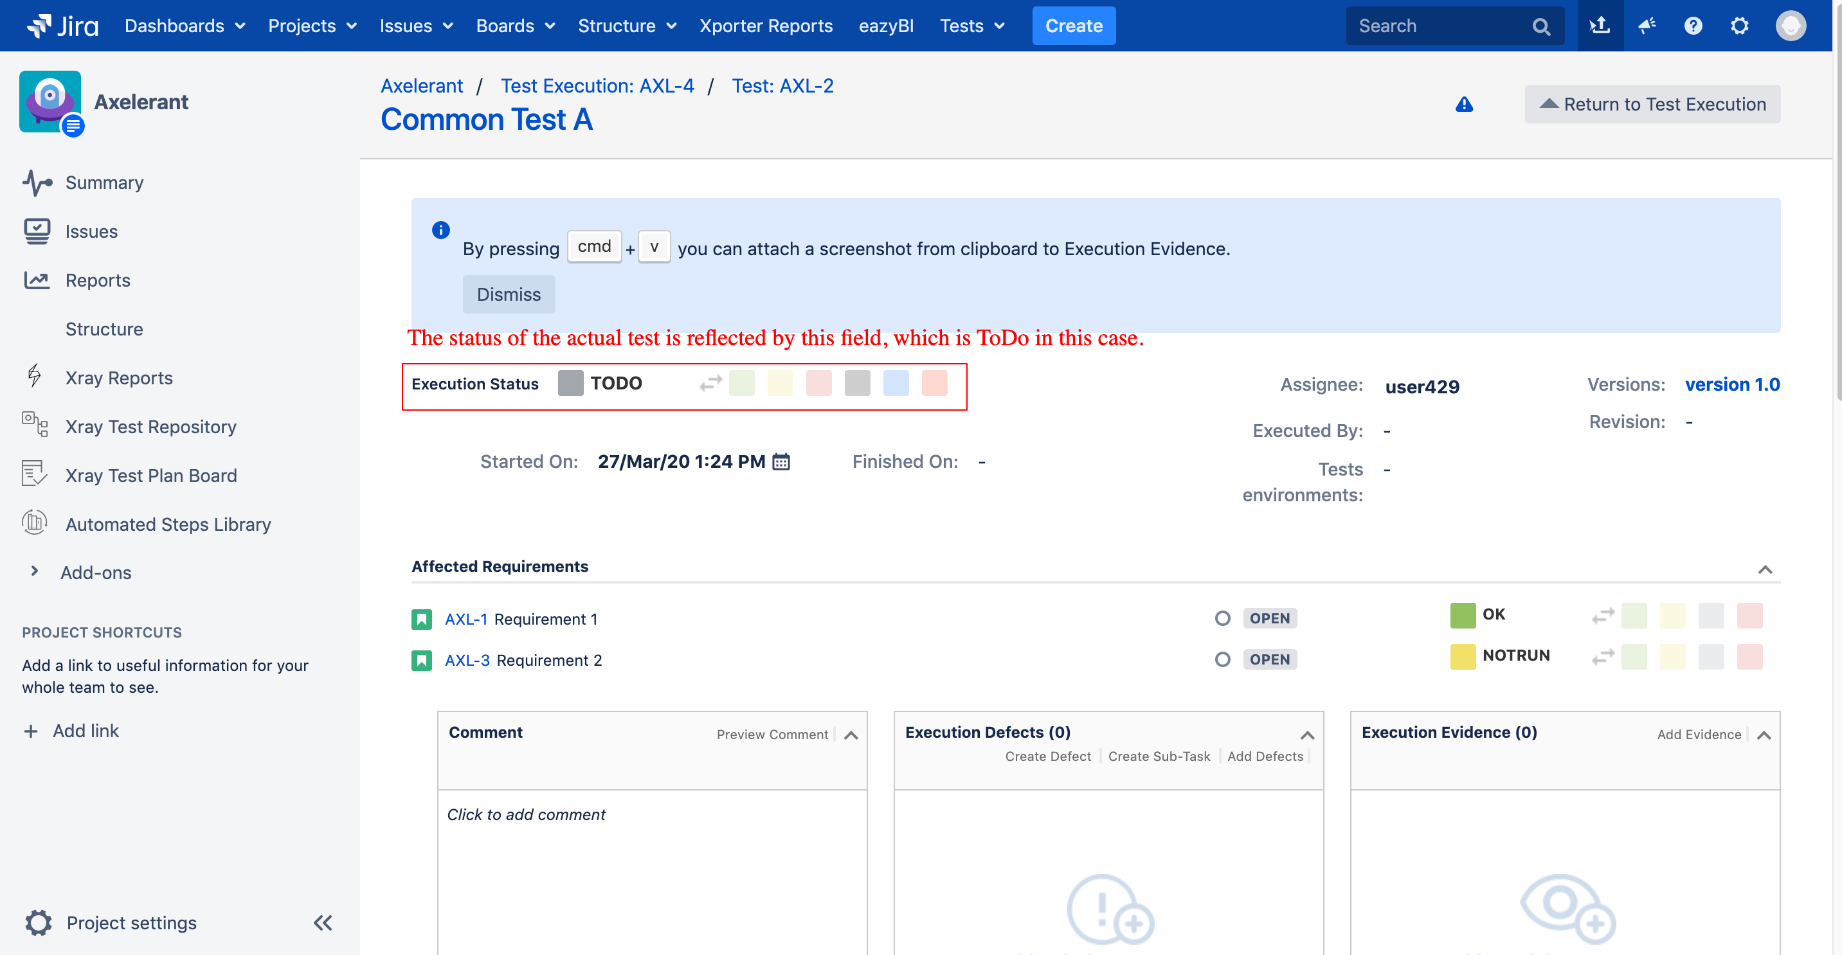Open the AXL-1 requirement link
Viewport: 1842px width, 955px height.
coord(465,619)
